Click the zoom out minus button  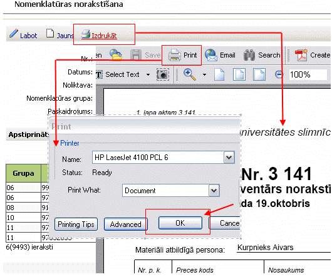279,74
